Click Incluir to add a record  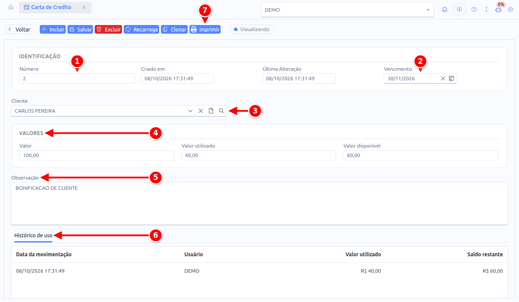(52, 30)
